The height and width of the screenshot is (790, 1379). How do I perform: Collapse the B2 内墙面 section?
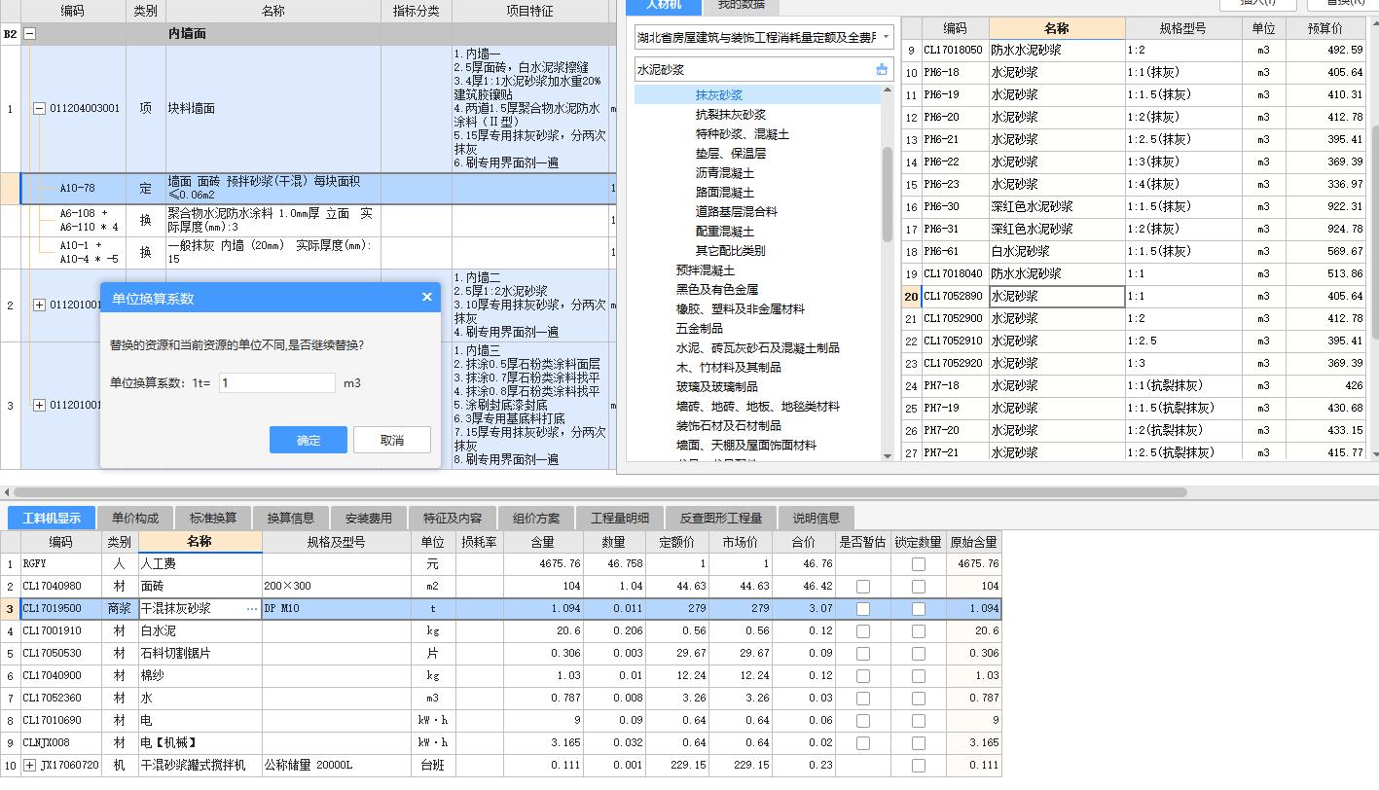[x=29, y=33]
